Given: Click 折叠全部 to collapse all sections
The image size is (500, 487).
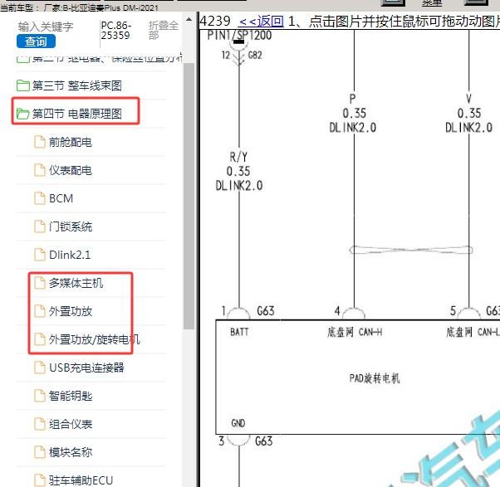Looking at the screenshot, I should [x=164, y=30].
